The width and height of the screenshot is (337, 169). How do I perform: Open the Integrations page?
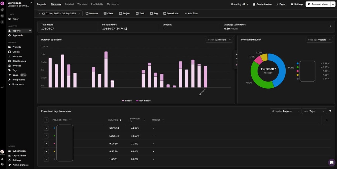click(19, 80)
